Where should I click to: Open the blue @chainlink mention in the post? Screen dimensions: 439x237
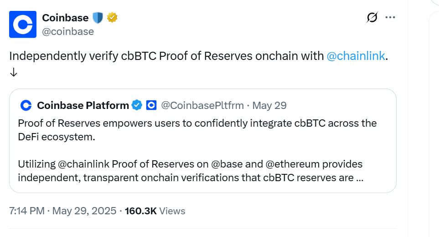(356, 56)
